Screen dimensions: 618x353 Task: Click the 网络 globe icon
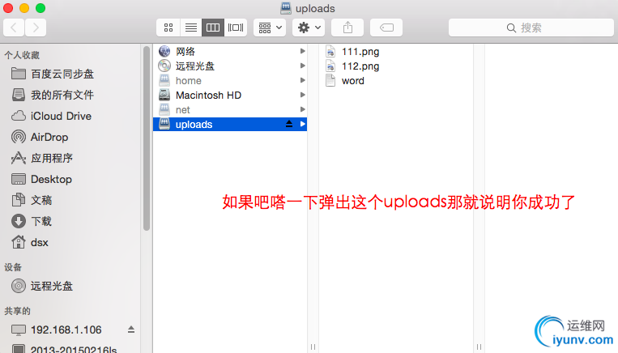164,51
